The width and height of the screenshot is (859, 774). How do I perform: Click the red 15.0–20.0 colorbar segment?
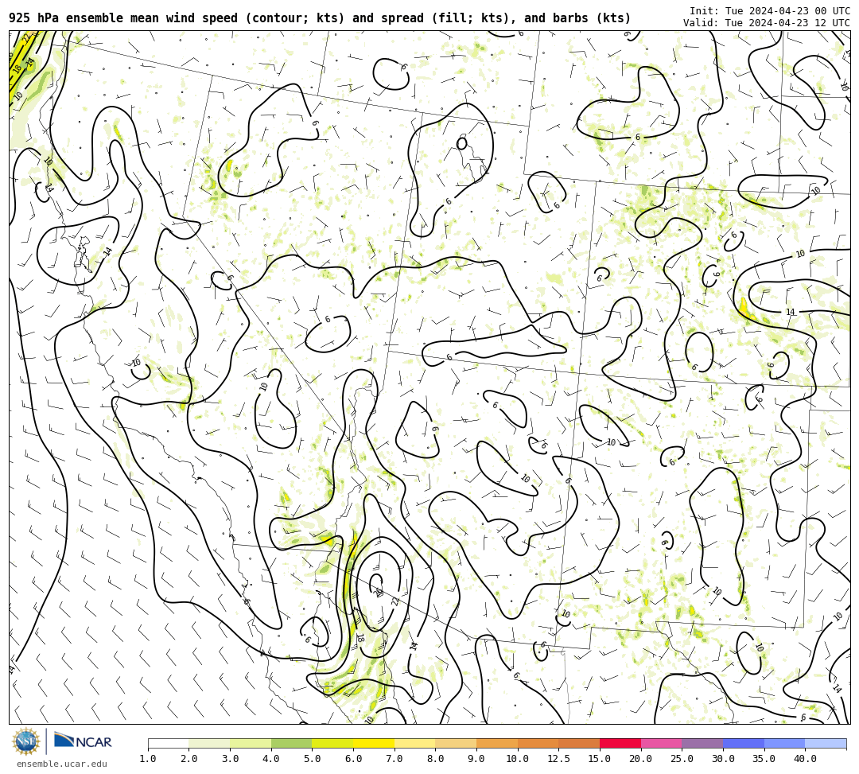pos(620,743)
